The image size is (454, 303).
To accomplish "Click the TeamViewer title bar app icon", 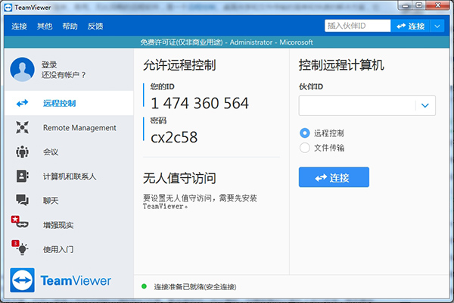I will pyautogui.click(x=8, y=8).
